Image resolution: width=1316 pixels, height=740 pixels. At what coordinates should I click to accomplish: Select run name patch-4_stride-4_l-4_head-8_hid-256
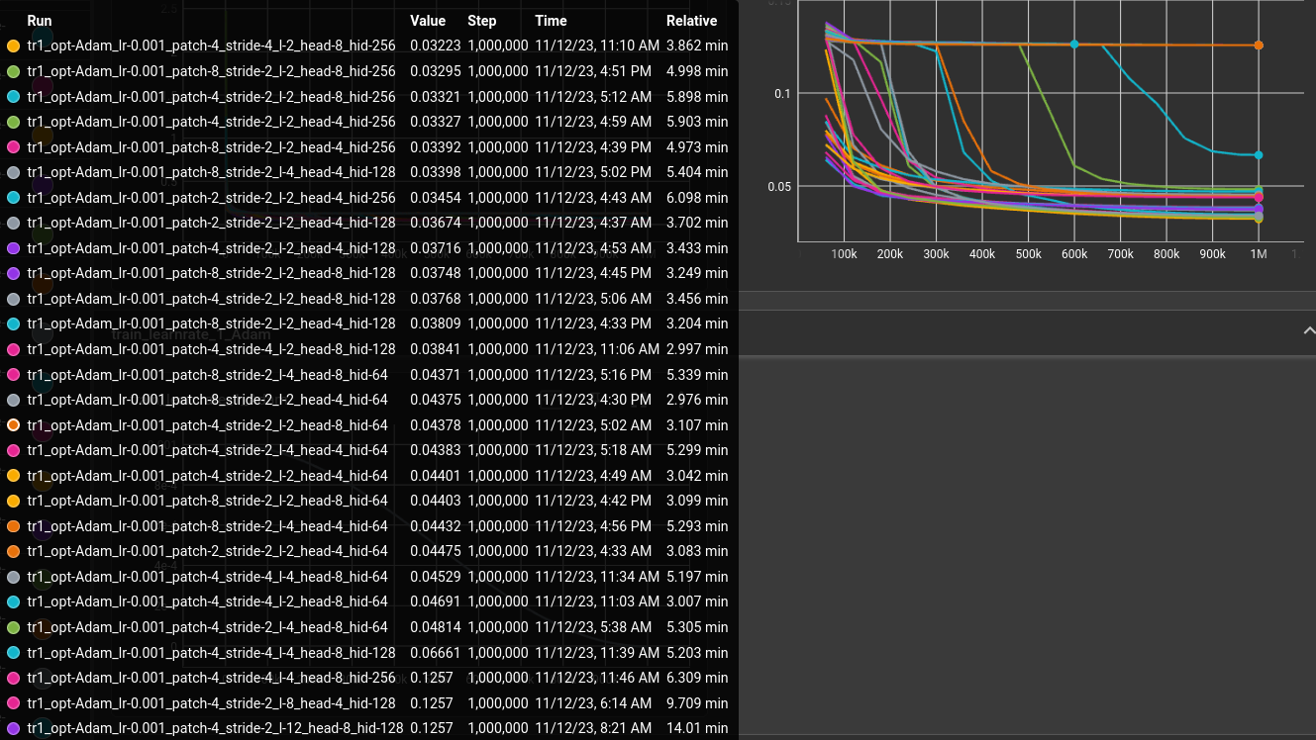[211, 678]
